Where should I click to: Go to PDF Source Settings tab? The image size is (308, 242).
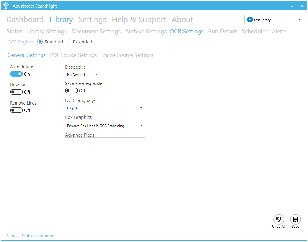73,55
